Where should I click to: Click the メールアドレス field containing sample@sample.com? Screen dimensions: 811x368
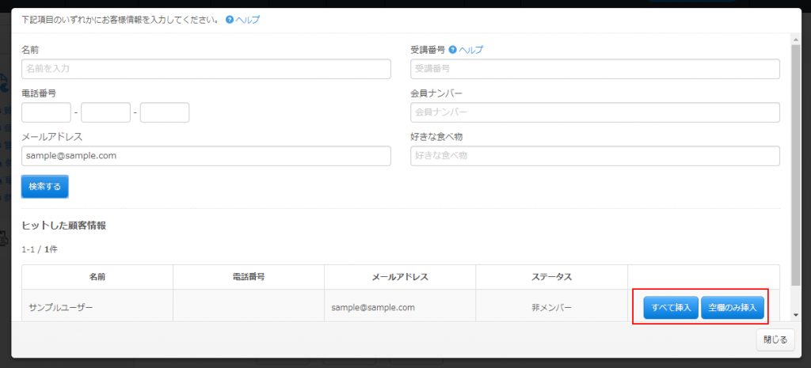(x=206, y=156)
